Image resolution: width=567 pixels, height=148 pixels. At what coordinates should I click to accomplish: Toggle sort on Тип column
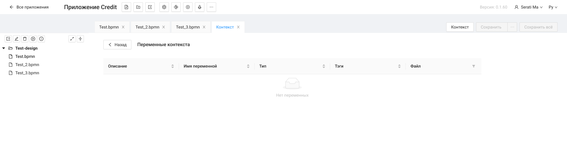[324, 66]
